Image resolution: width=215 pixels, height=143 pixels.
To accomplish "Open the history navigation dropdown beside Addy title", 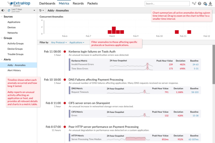I will [41, 10].
